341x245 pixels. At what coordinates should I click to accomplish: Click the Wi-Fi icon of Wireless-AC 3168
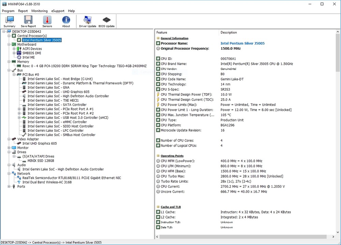(x=19, y=182)
